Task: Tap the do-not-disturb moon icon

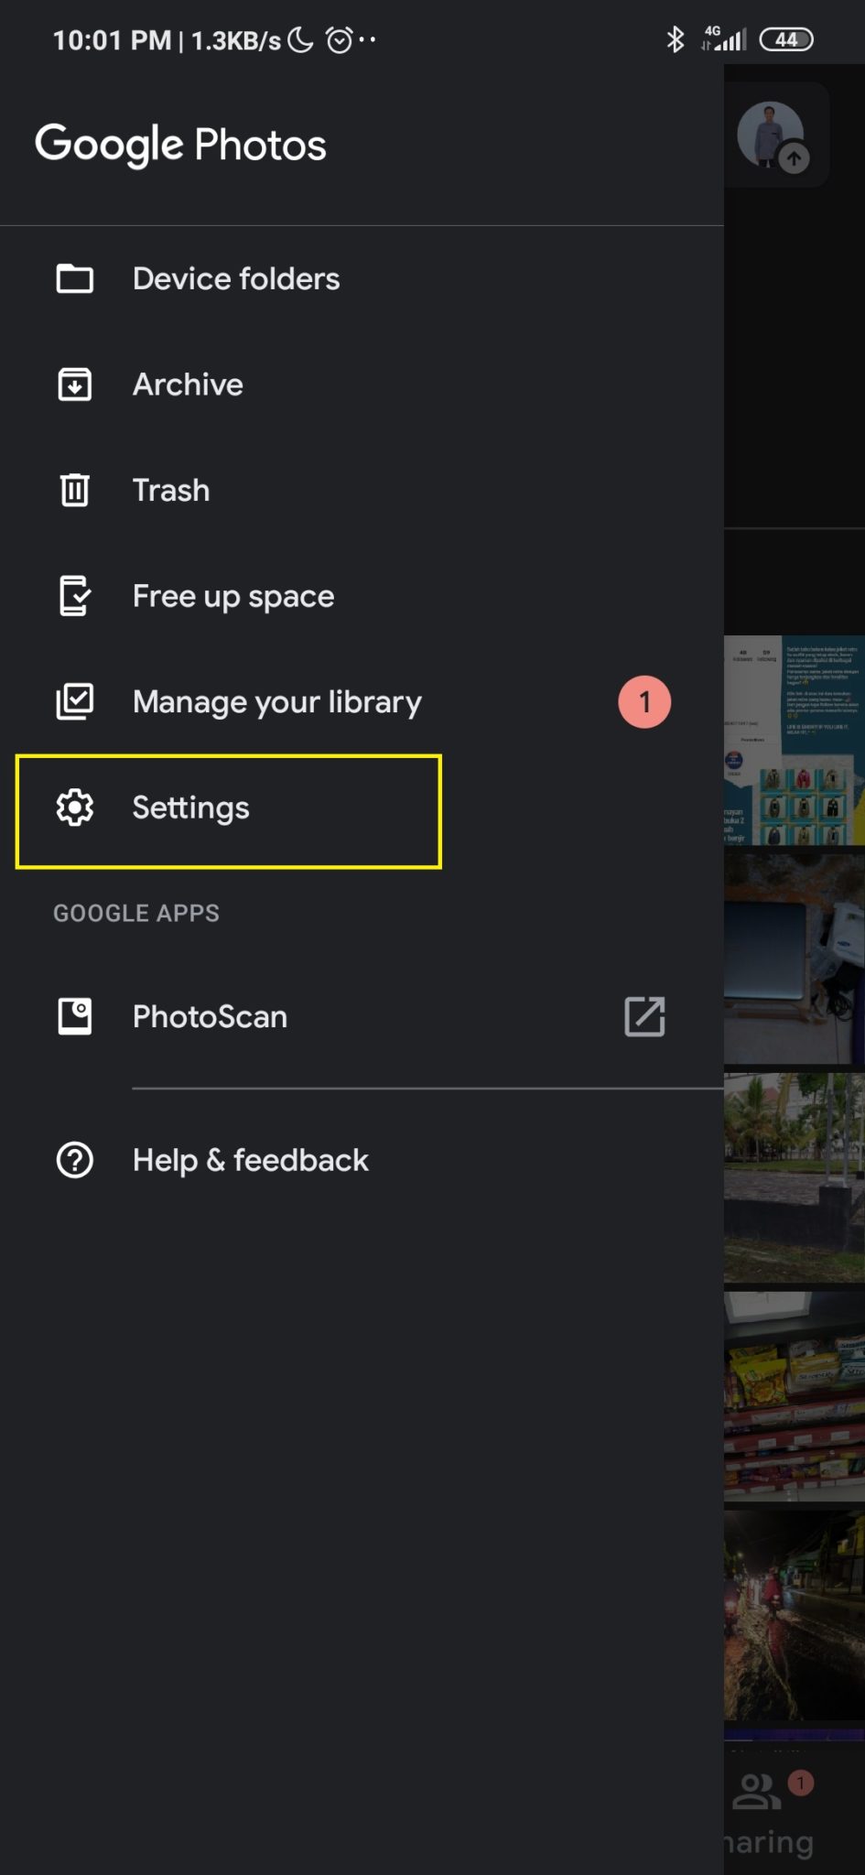Action: (300, 39)
